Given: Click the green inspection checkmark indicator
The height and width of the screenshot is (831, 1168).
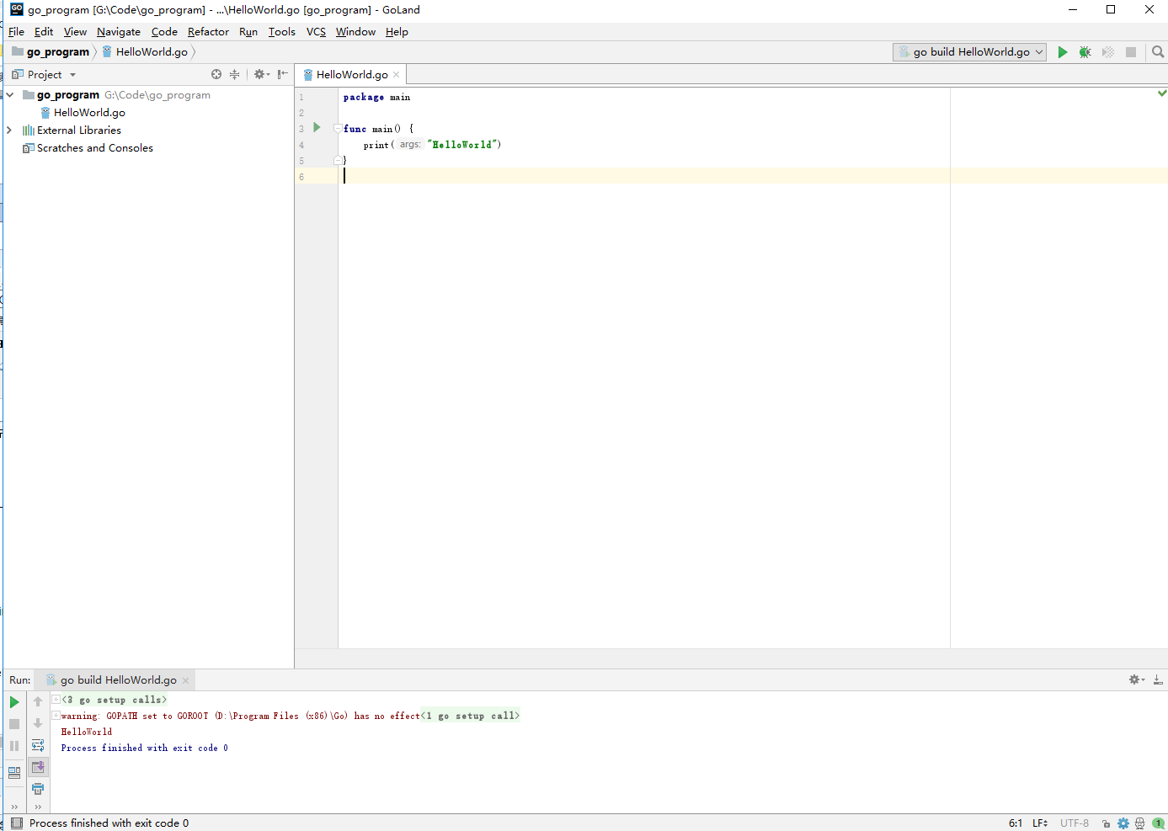Looking at the screenshot, I should (1162, 93).
